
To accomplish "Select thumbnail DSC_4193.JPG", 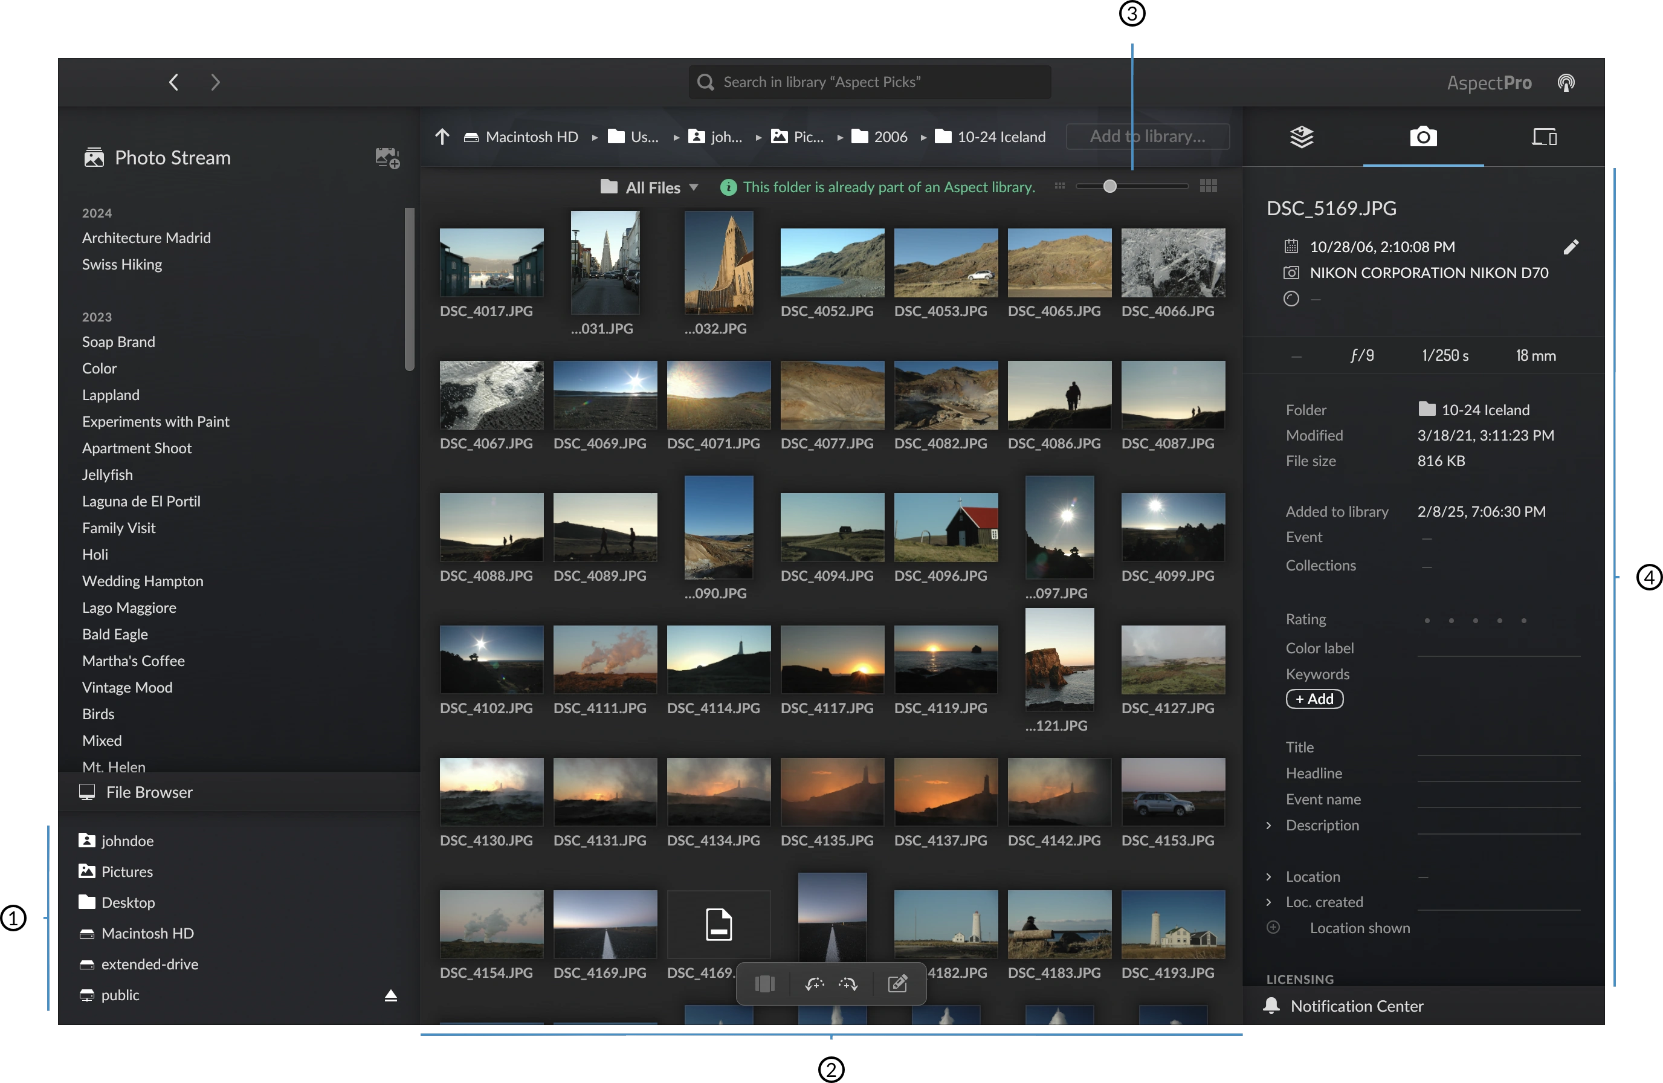I will pyautogui.click(x=1172, y=923).
